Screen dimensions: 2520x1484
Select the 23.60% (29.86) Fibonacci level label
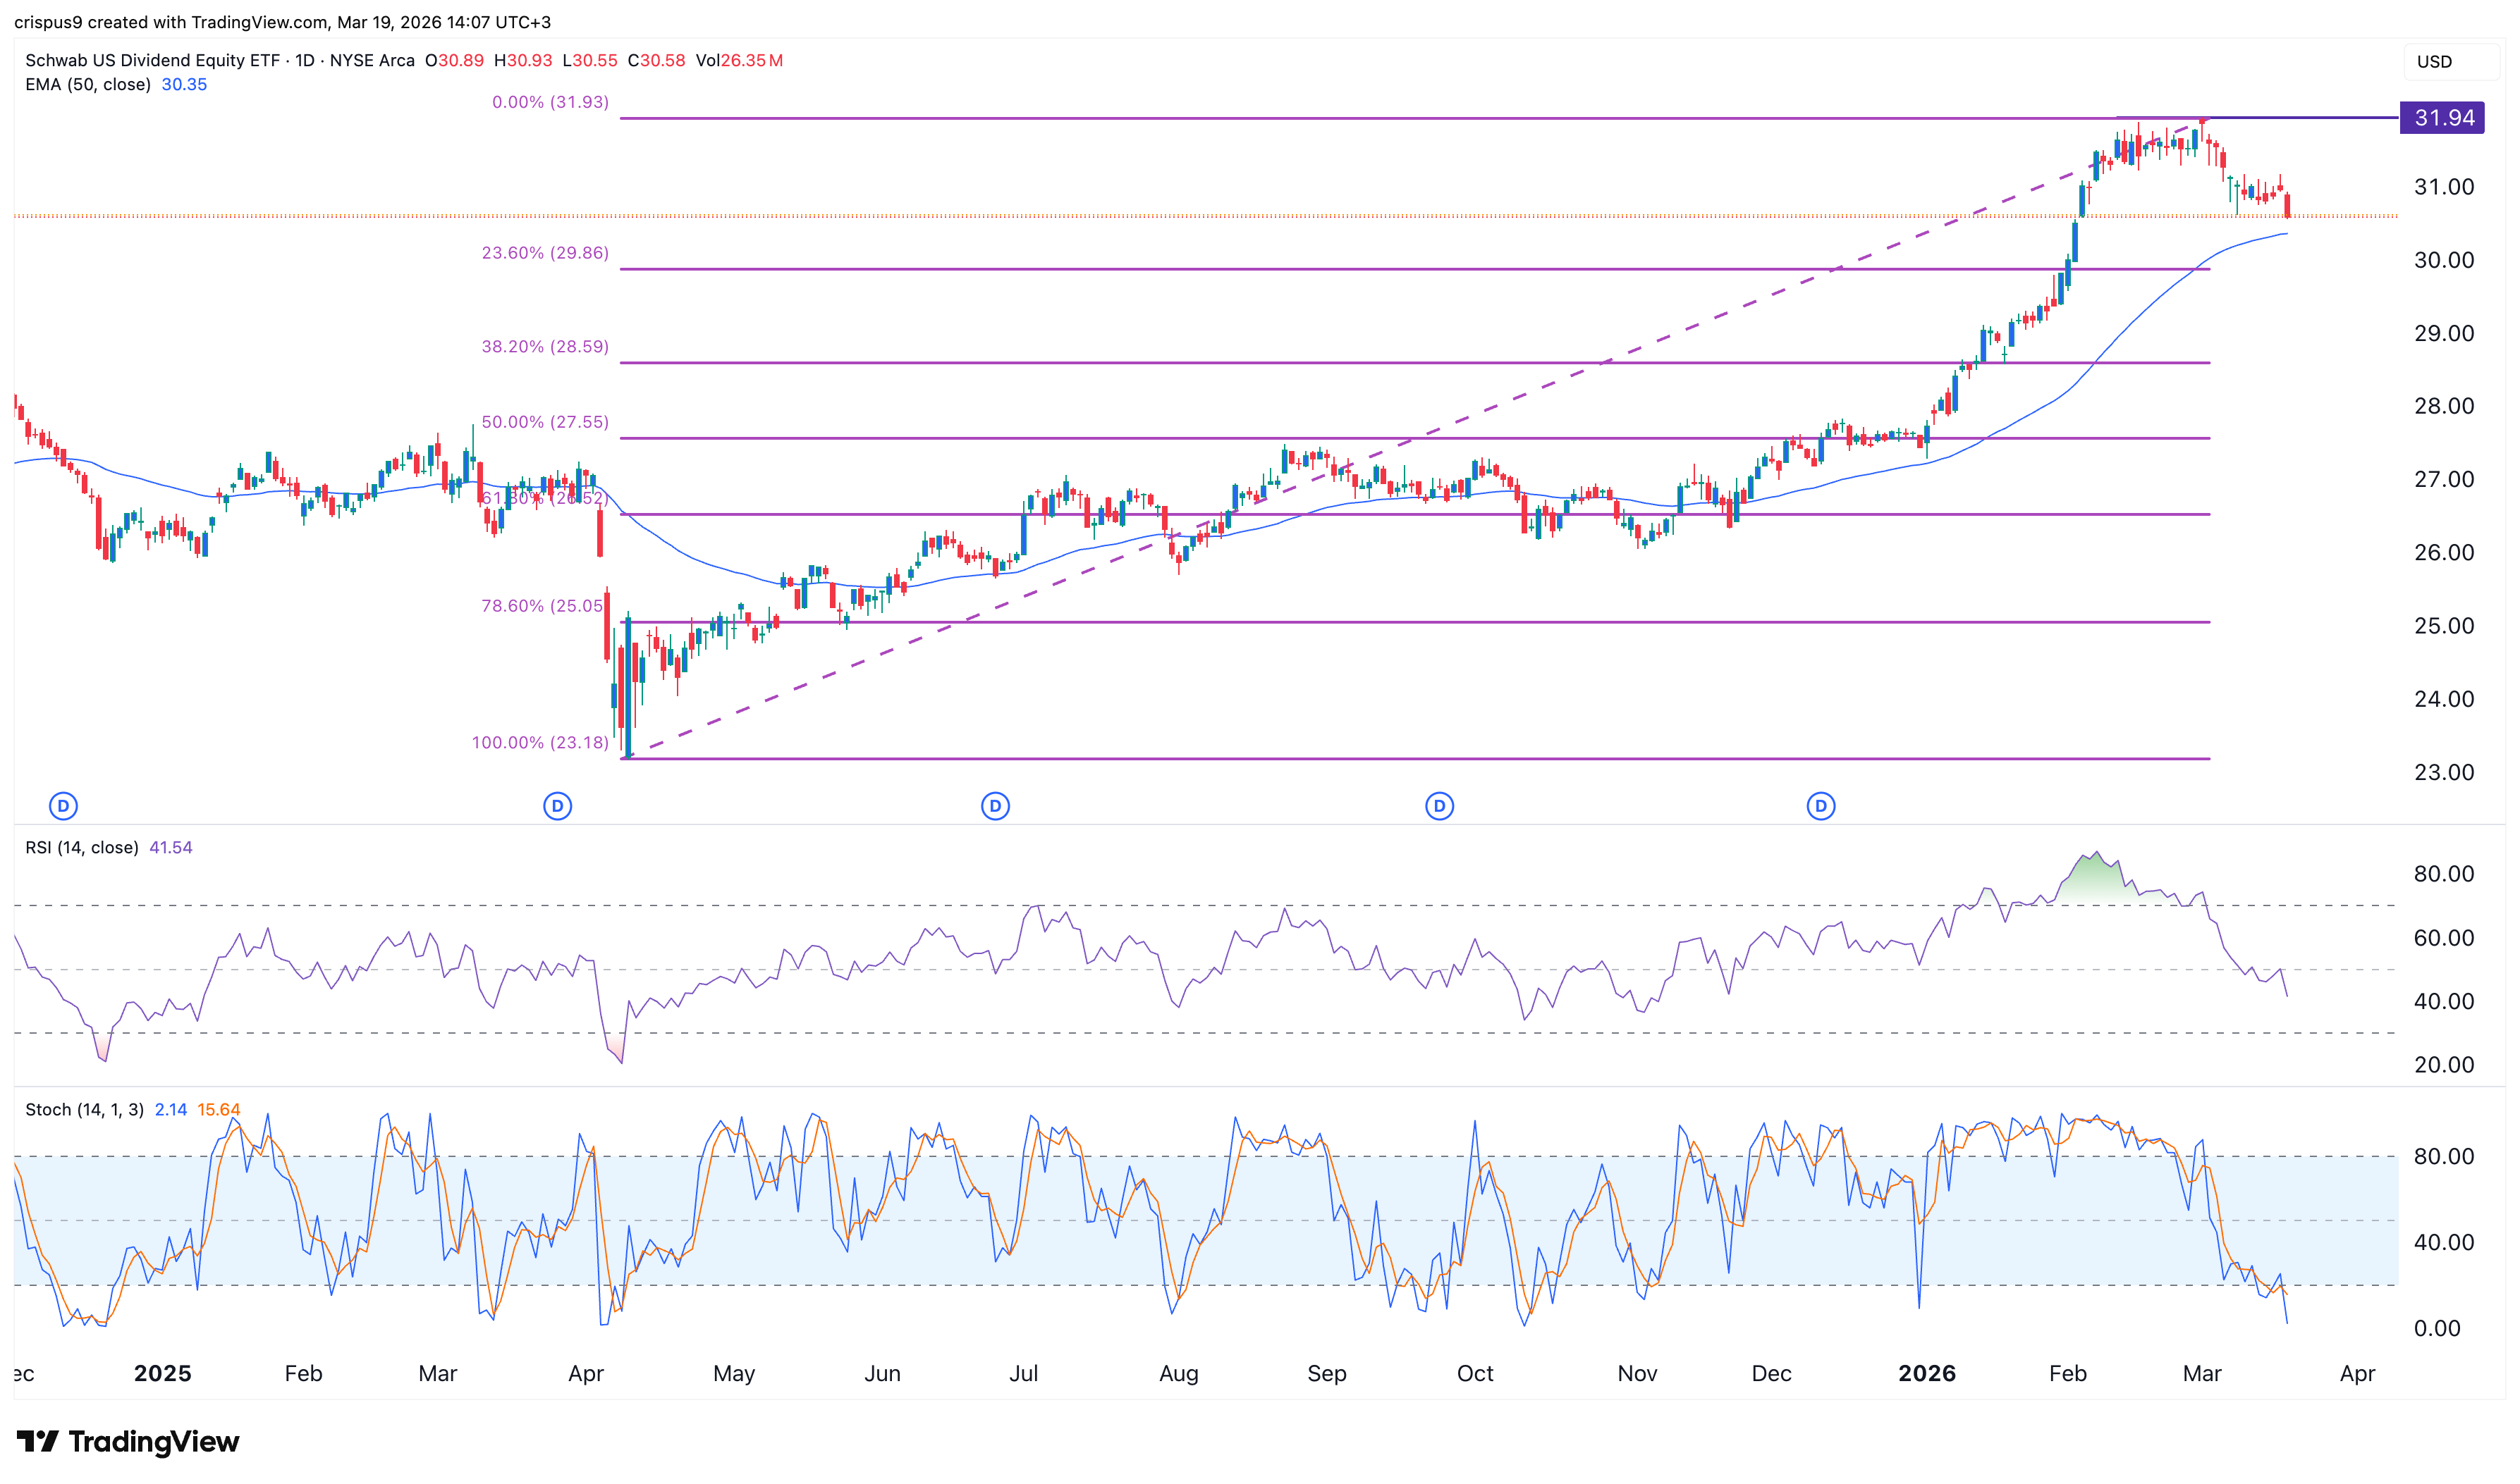click(545, 253)
